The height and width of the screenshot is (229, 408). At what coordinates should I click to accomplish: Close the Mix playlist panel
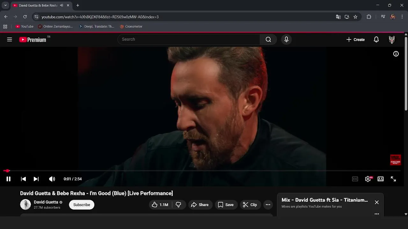(x=377, y=202)
